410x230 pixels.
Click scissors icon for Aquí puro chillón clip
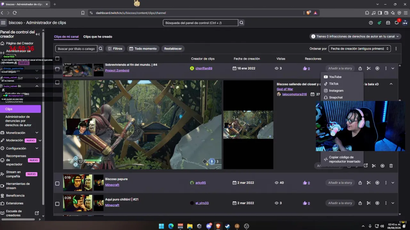(369, 203)
